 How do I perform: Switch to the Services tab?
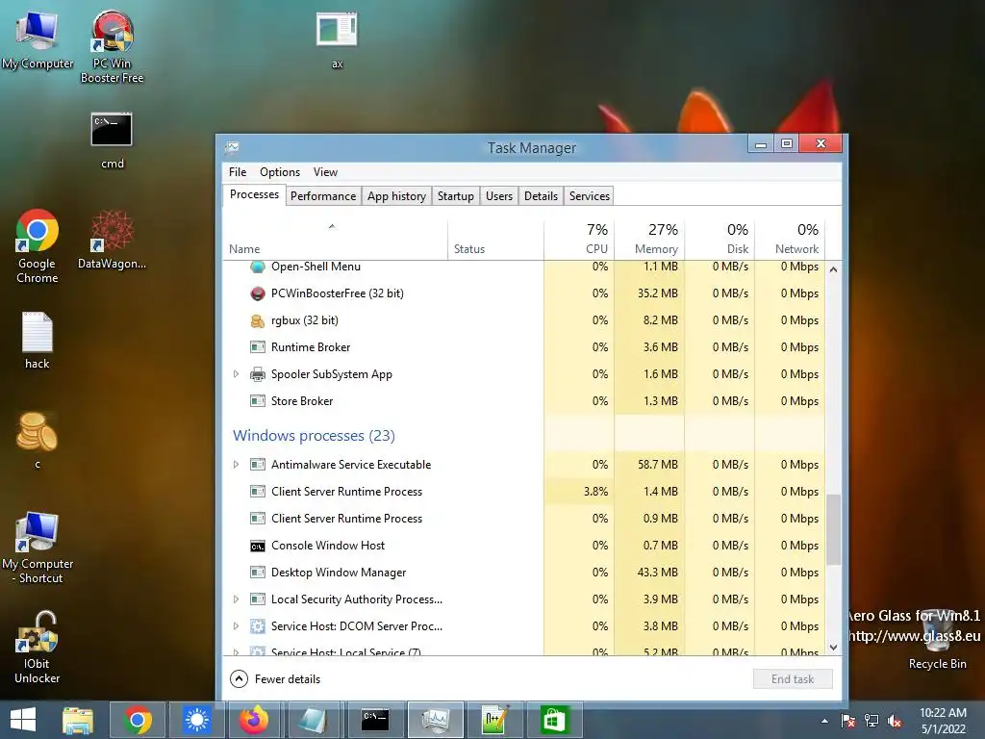click(590, 196)
